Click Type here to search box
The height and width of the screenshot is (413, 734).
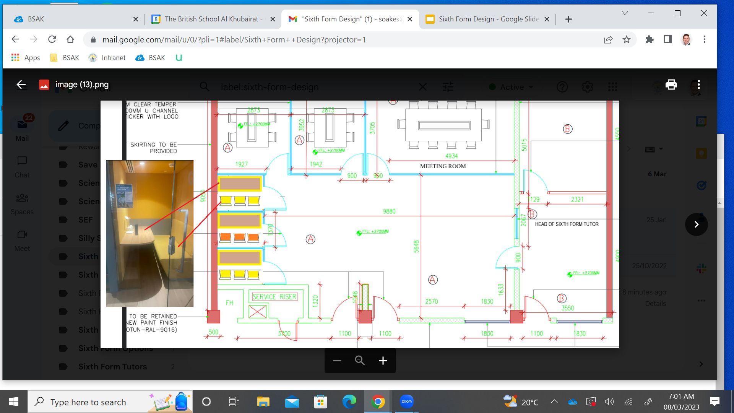point(88,402)
